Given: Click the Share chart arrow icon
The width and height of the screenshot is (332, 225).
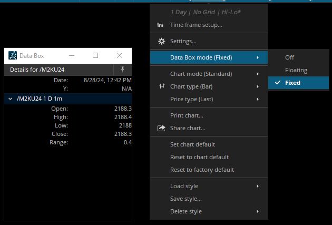Looking at the screenshot, I should point(161,128).
